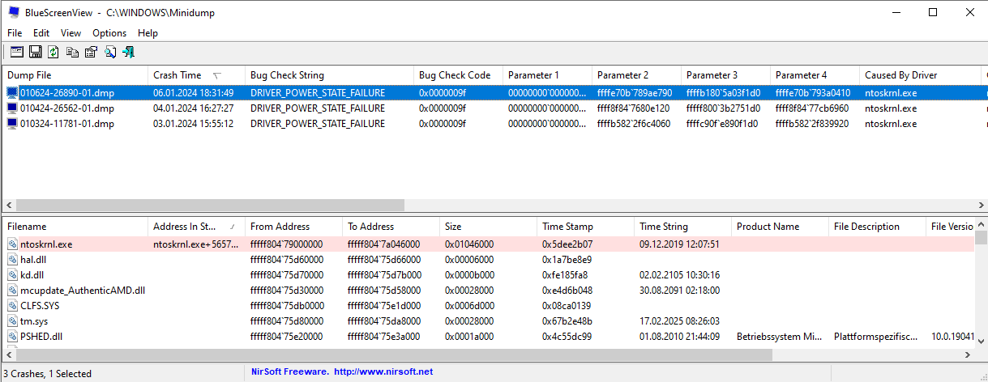Click the Save Selected Items floppy icon
Screen dimensions: 988x382
point(36,52)
